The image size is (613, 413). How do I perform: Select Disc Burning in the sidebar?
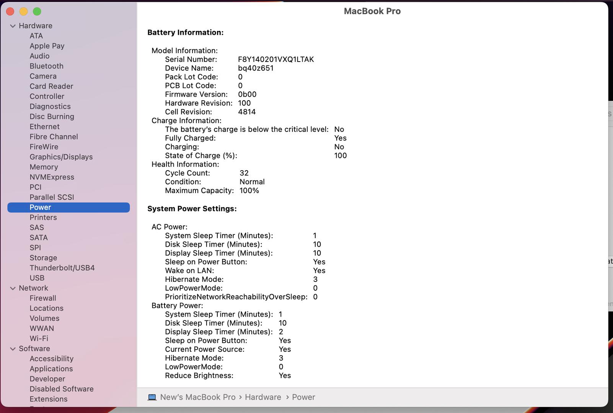52,117
